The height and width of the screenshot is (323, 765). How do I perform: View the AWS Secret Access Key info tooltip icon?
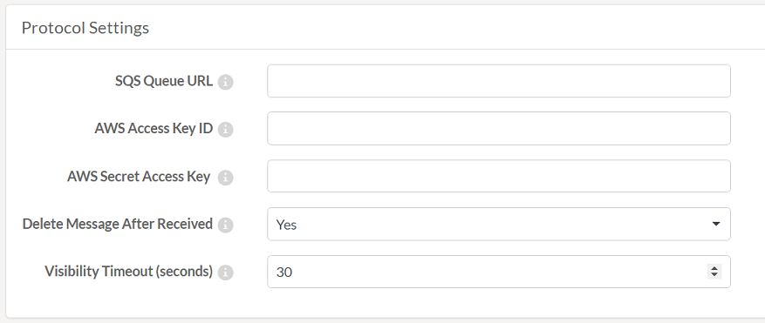pos(225,178)
